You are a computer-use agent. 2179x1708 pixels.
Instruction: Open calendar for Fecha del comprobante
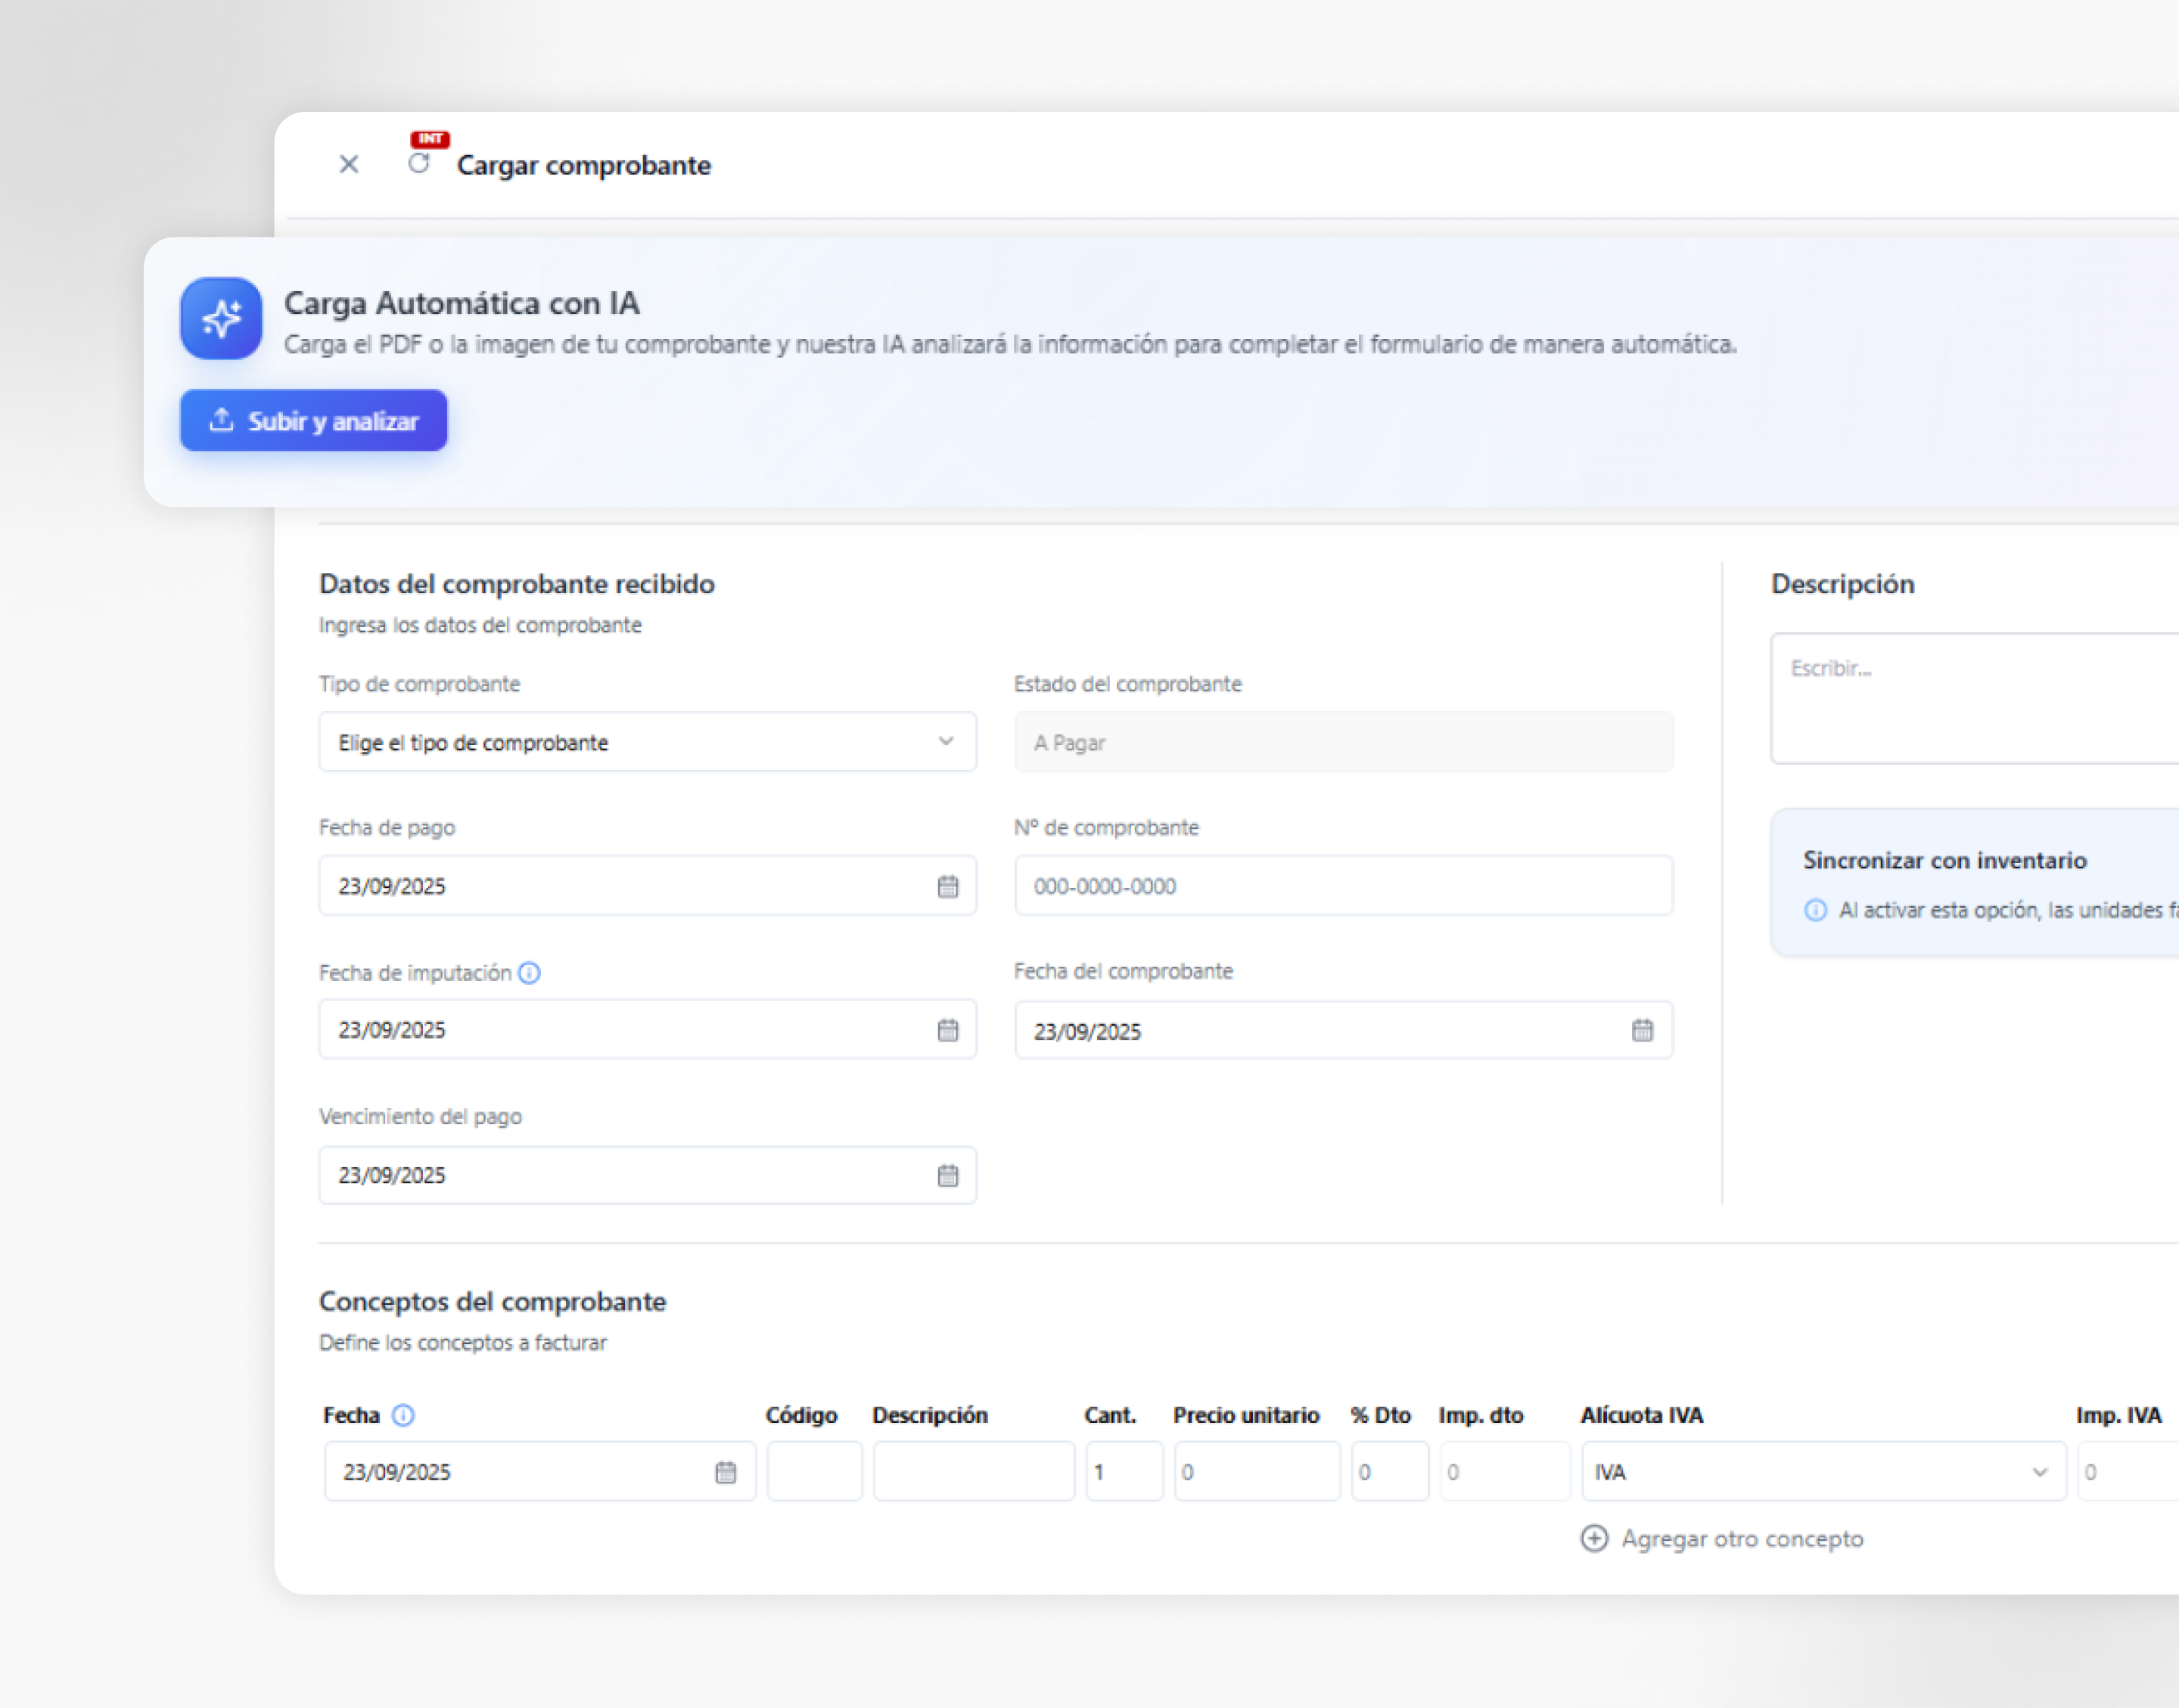click(1642, 1030)
